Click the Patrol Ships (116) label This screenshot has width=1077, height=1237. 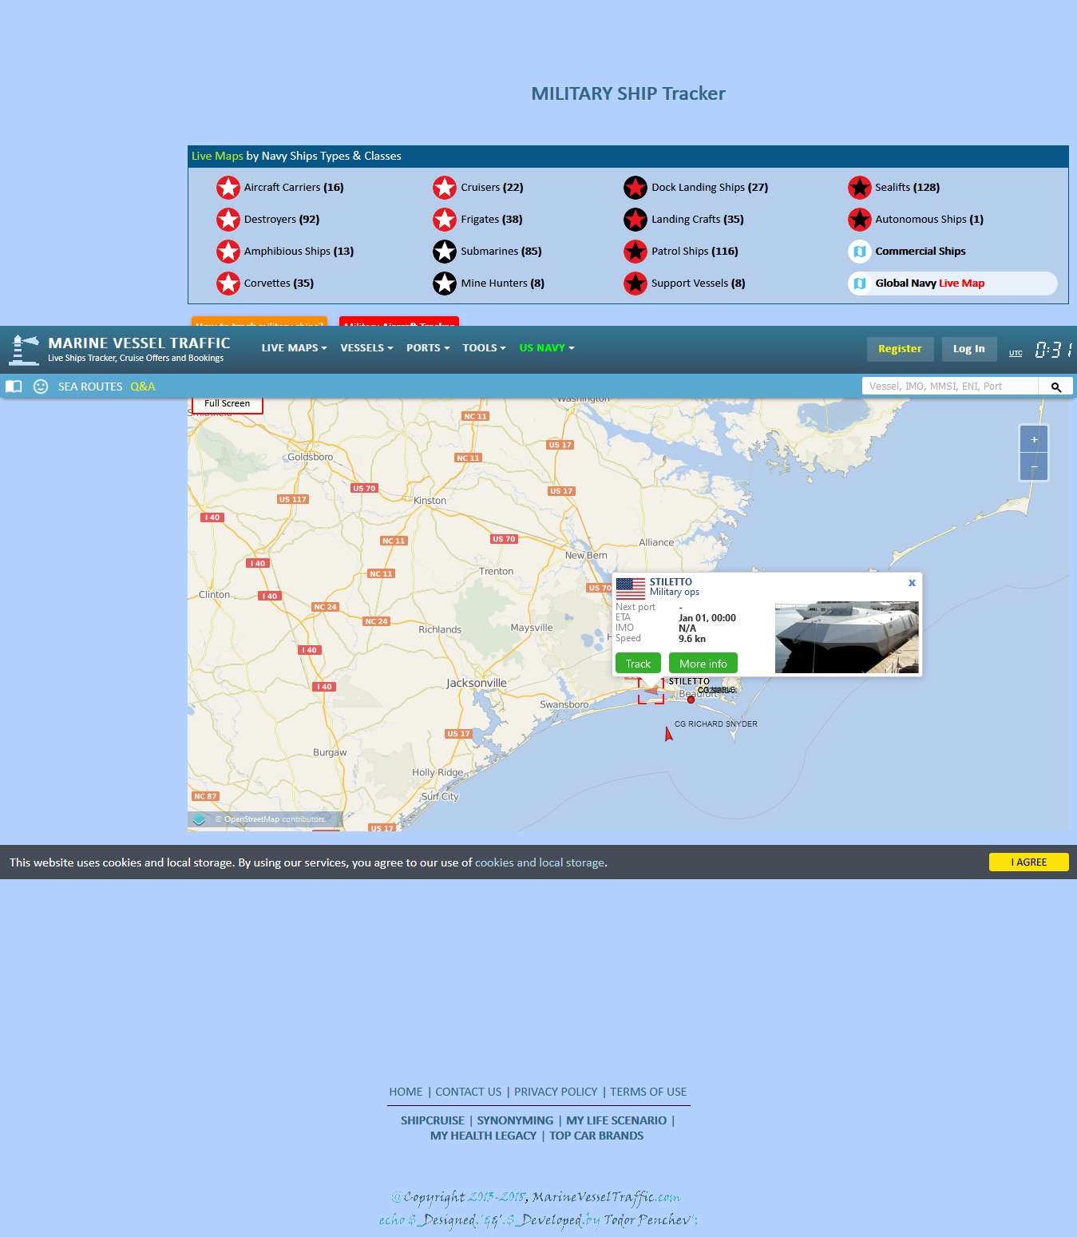(x=695, y=252)
